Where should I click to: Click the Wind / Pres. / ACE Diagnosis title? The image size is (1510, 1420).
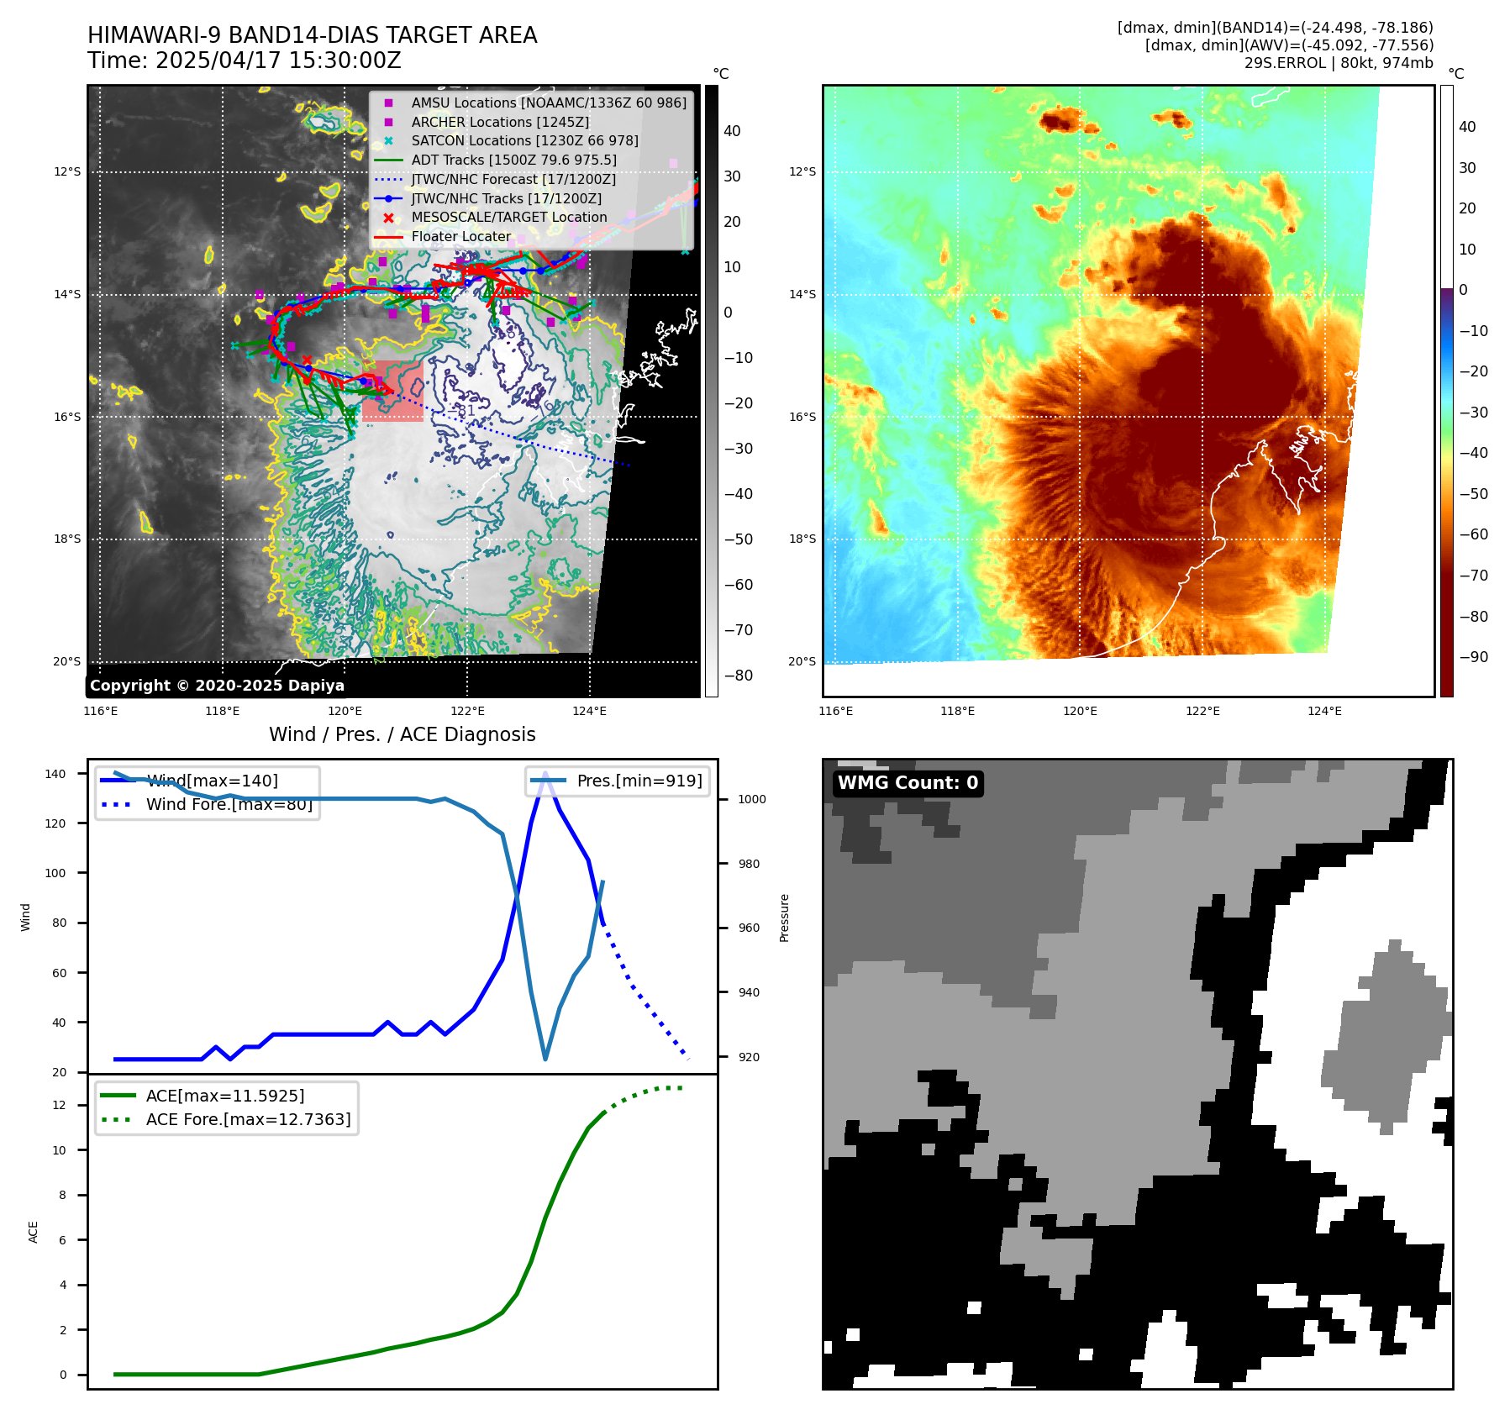[x=402, y=734]
